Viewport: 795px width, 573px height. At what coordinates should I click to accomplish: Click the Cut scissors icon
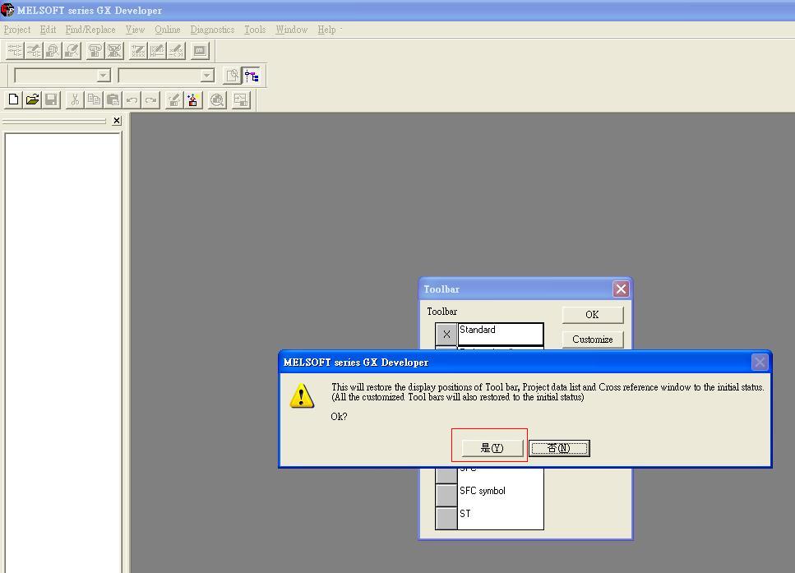[x=75, y=100]
